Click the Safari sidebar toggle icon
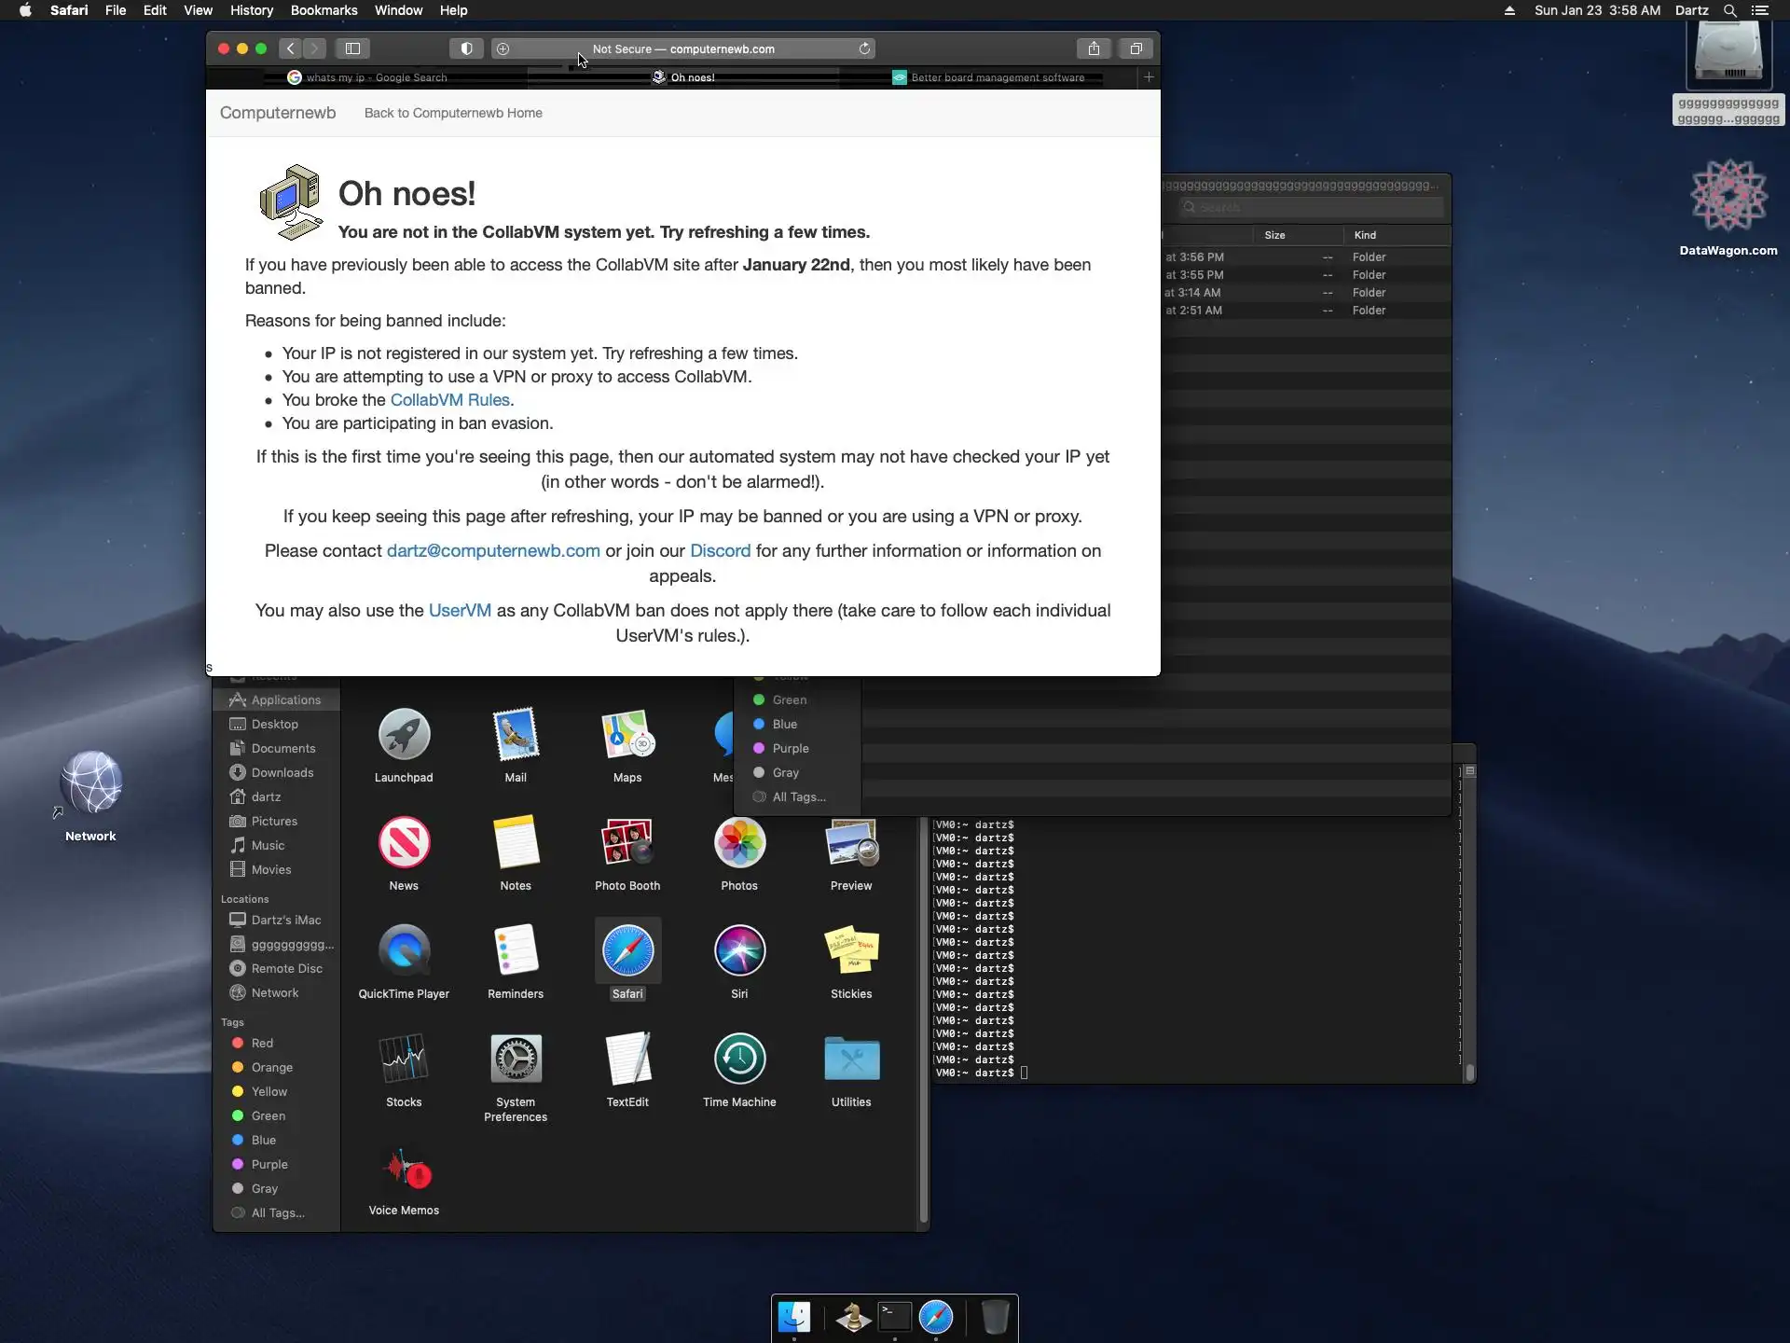The width and height of the screenshot is (1790, 1343). (x=352, y=48)
